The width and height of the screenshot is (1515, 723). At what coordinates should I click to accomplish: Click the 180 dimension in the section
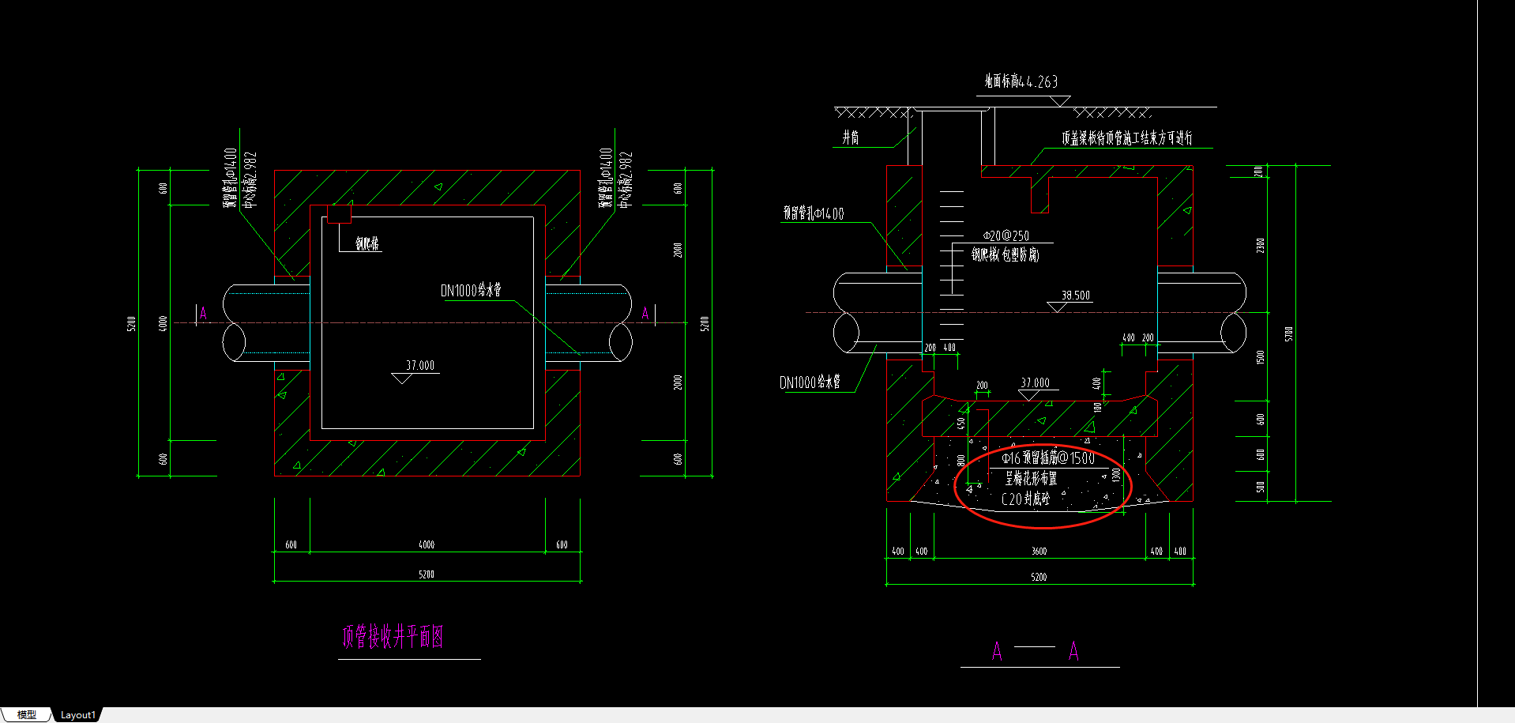click(1097, 407)
